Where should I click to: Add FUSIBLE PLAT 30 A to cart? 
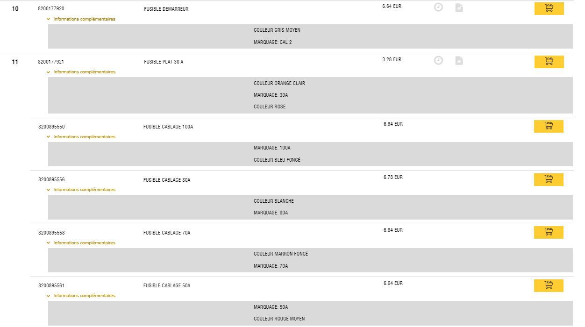[549, 62]
